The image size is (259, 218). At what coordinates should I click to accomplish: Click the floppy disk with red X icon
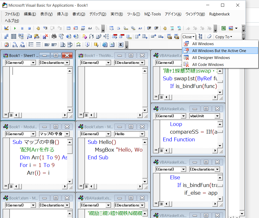click(45, 36)
